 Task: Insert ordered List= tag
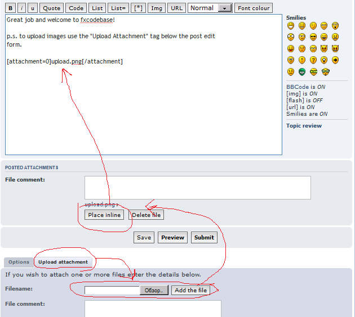[x=118, y=8]
